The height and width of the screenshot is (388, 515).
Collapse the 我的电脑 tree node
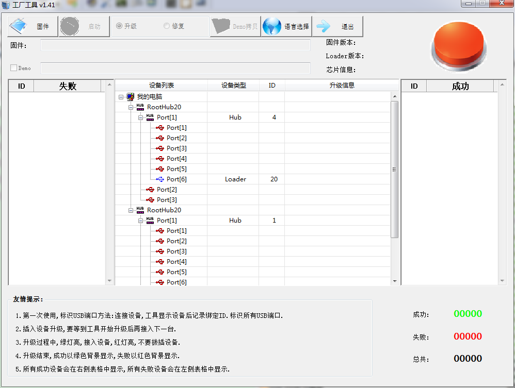121,97
